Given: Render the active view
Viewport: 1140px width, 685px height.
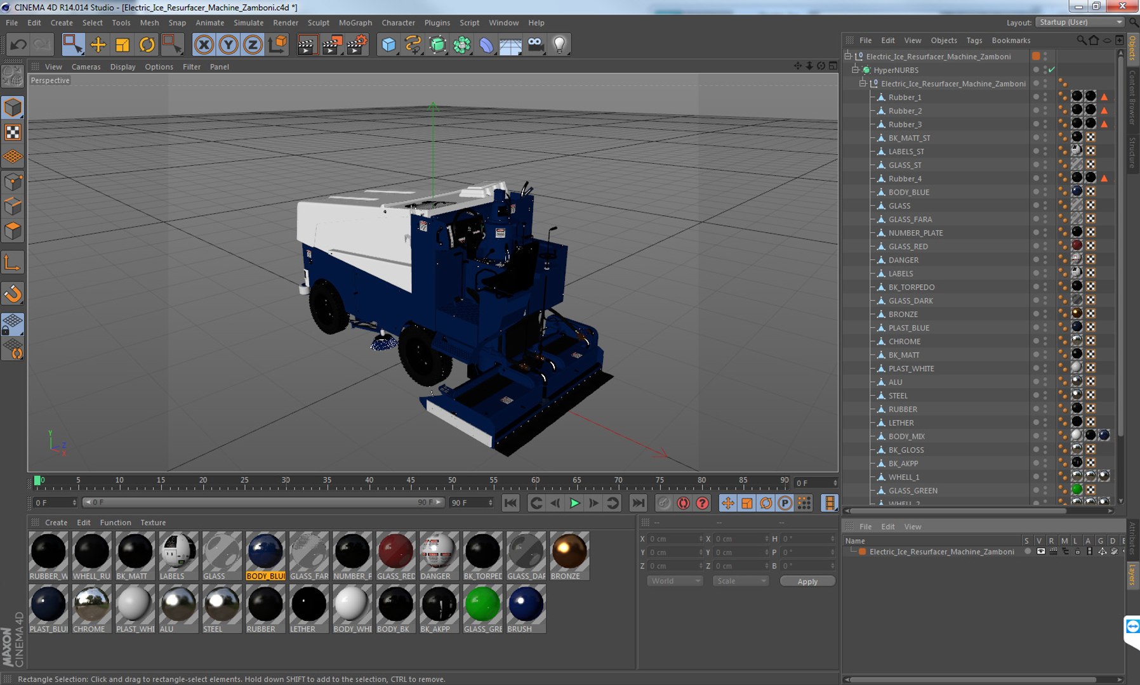Looking at the screenshot, I should pos(307,44).
